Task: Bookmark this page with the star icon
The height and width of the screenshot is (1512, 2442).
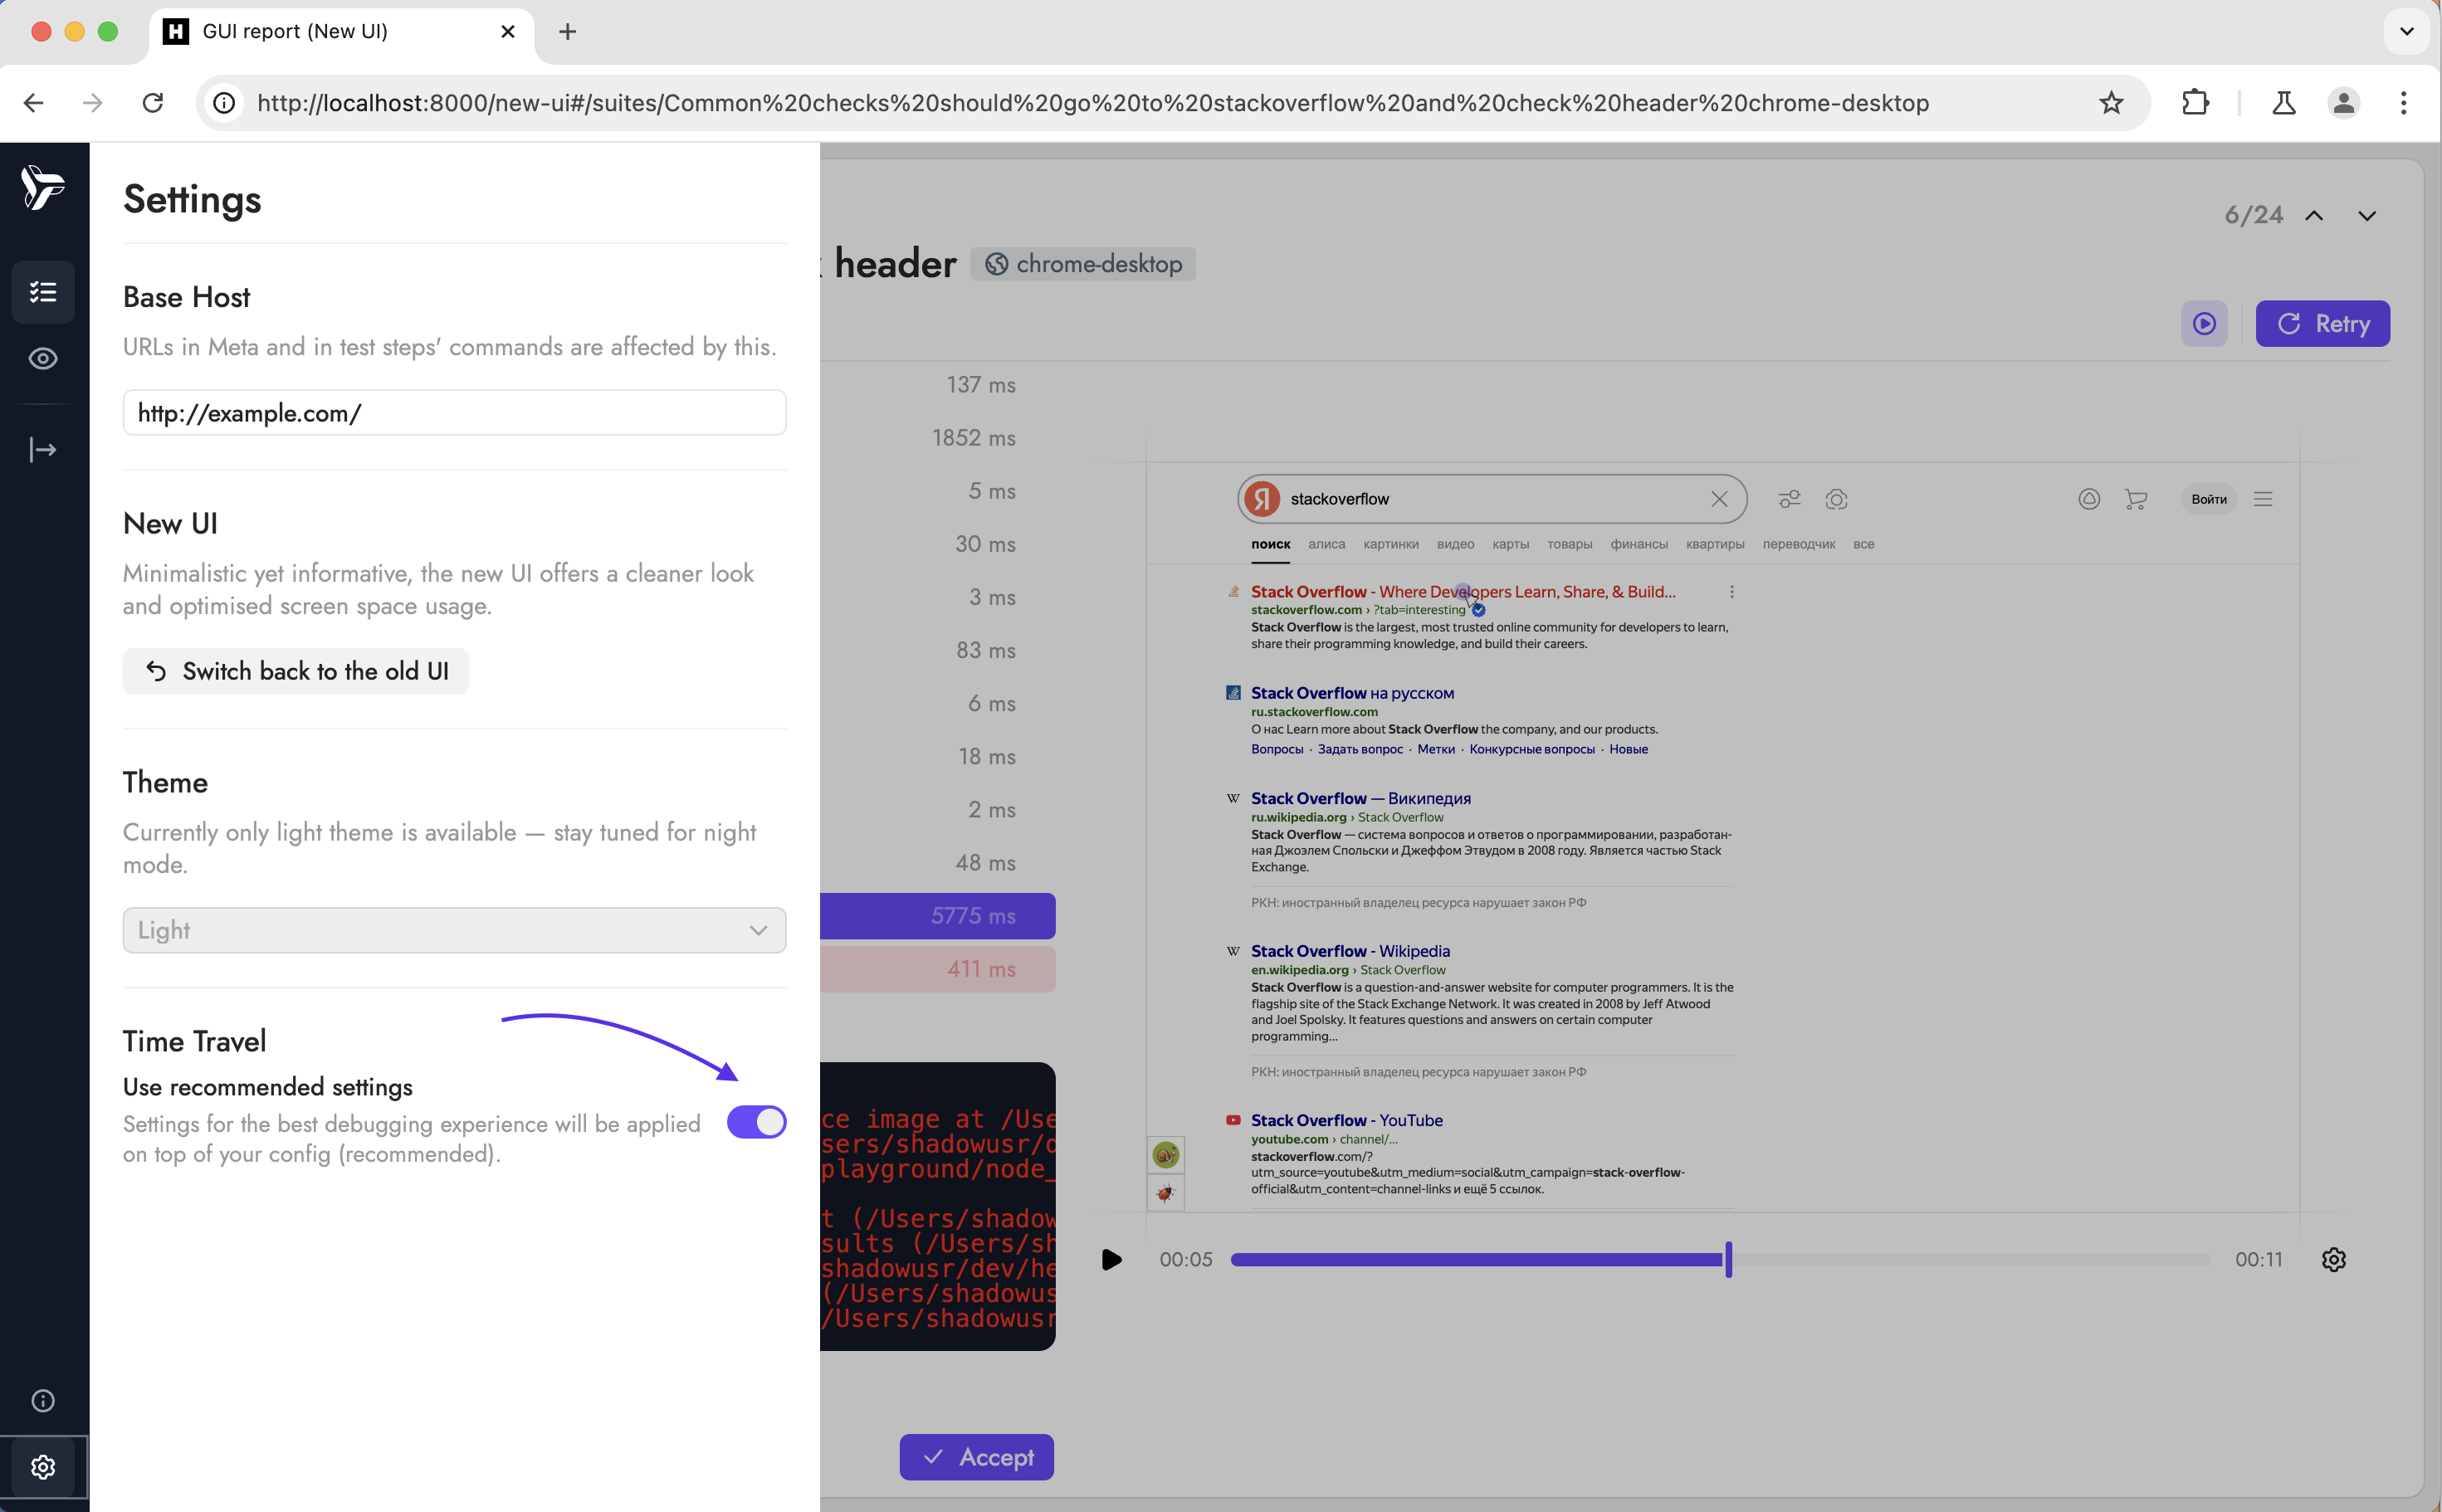Action: (2111, 102)
